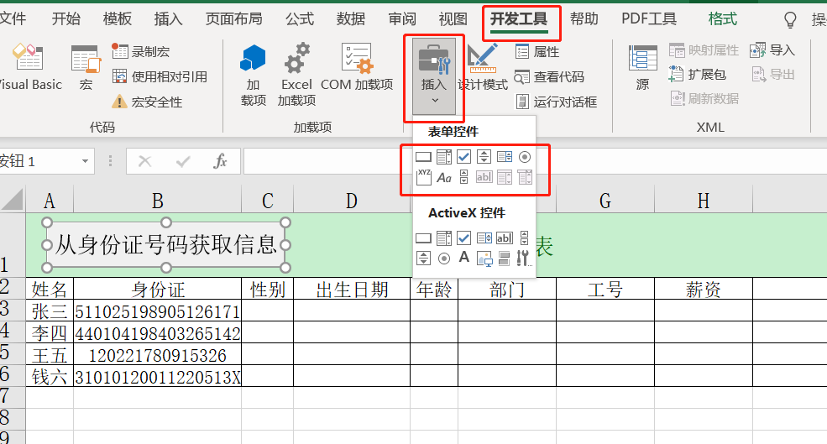Select the ActiveX Command Button control
The height and width of the screenshot is (444, 827).
[x=423, y=238]
